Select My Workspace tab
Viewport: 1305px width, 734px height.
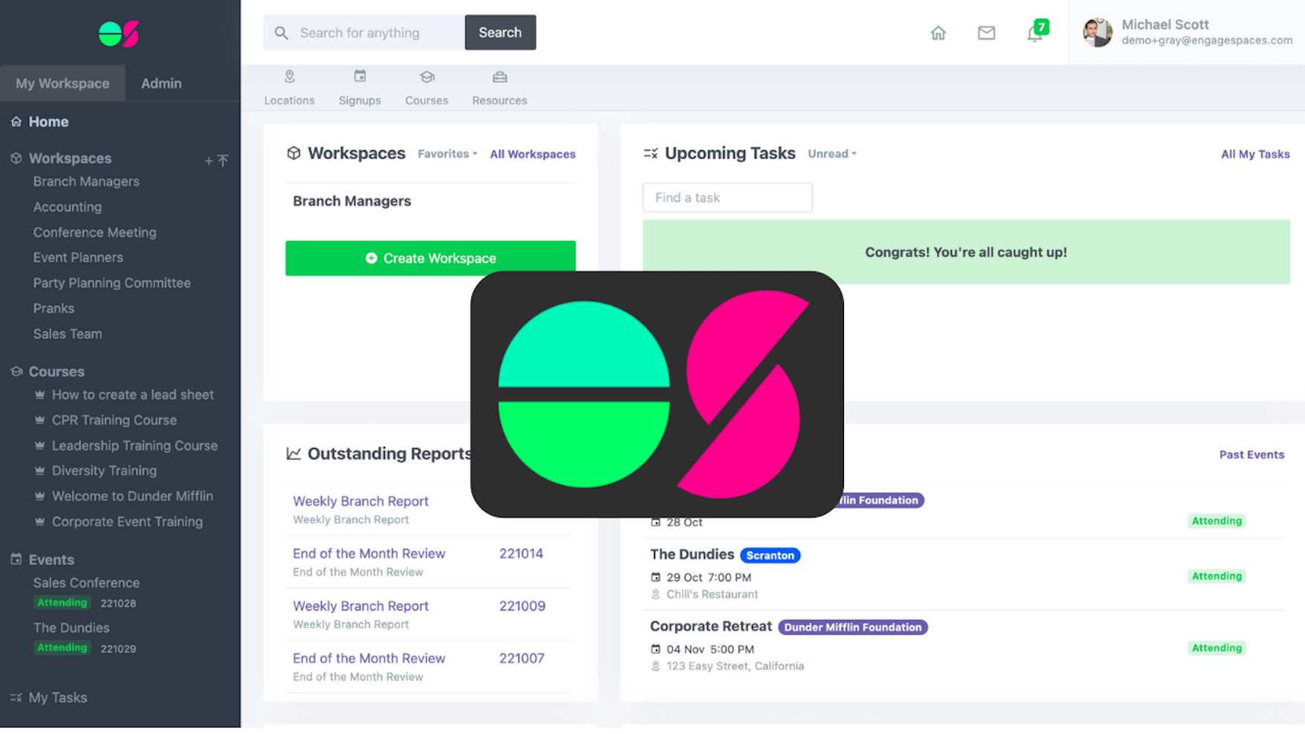pos(62,83)
